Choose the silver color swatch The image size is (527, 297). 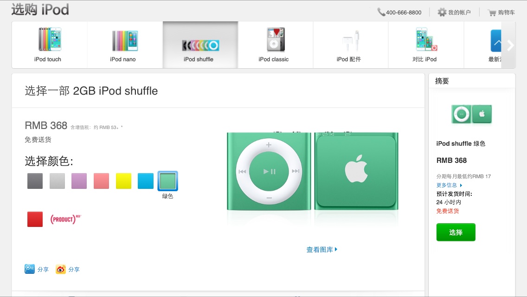coord(57,181)
